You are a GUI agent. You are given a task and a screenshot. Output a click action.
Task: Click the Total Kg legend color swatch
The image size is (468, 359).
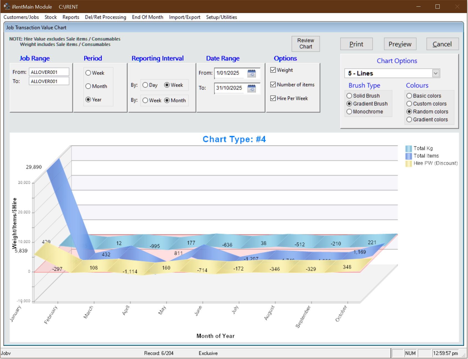[x=408, y=149]
